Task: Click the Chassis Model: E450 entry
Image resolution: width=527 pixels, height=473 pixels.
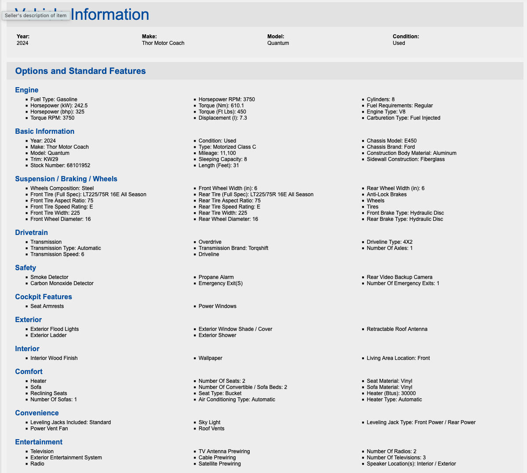Action: pyautogui.click(x=392, y=141)
